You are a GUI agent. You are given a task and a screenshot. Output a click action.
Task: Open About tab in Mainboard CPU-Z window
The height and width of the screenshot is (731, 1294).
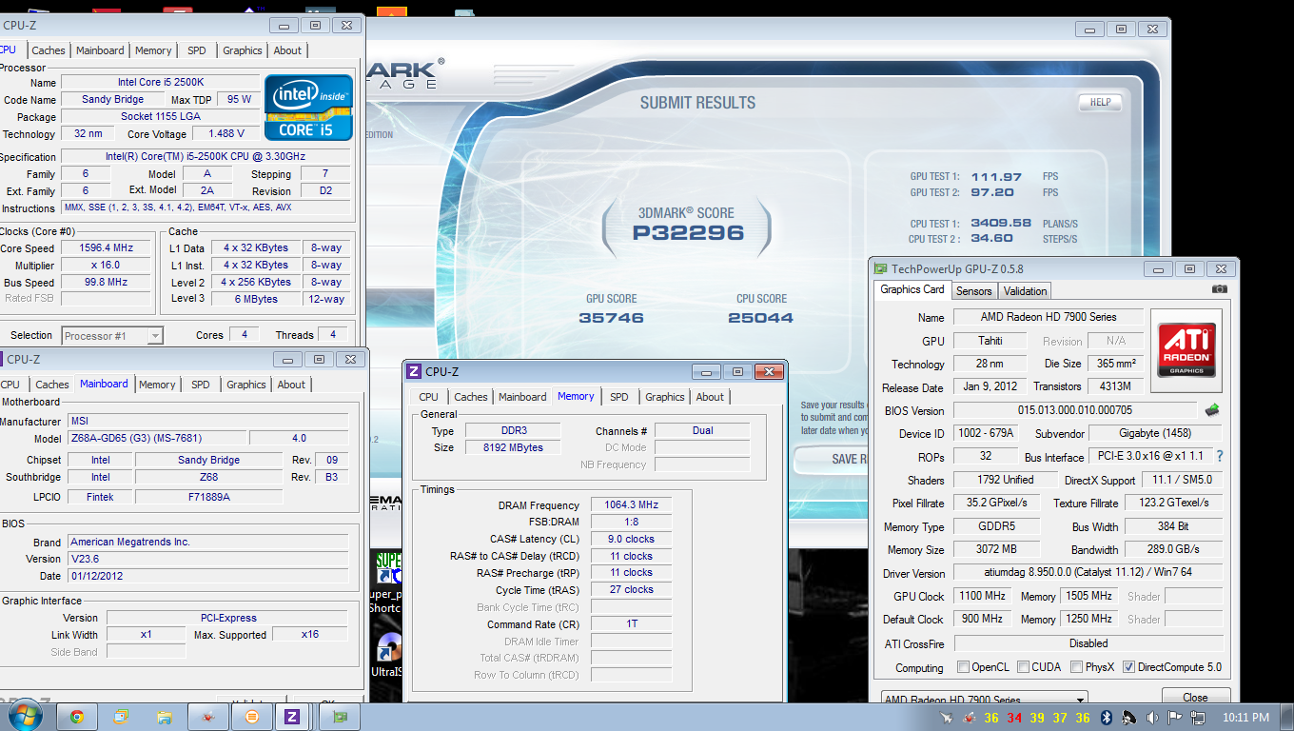point(291,385)
